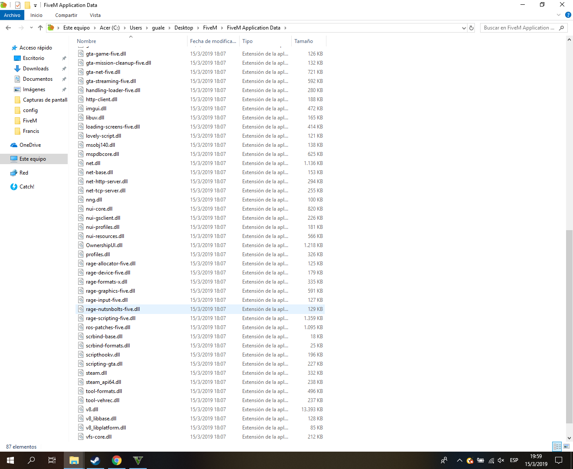Image resolution: width=573 pixels, height=469 pixels.
Task: Sort by Nombre column header
Action: coord(130,41)
